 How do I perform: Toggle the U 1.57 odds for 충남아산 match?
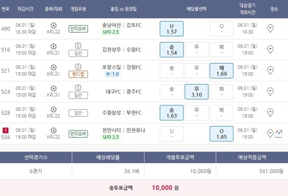pos(171,29)
